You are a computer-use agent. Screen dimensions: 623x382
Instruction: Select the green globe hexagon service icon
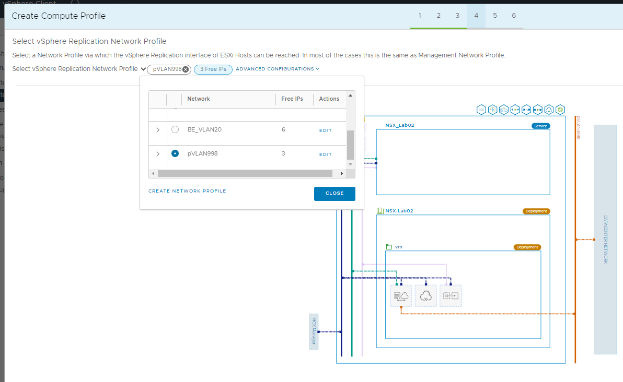click(560, 110)
